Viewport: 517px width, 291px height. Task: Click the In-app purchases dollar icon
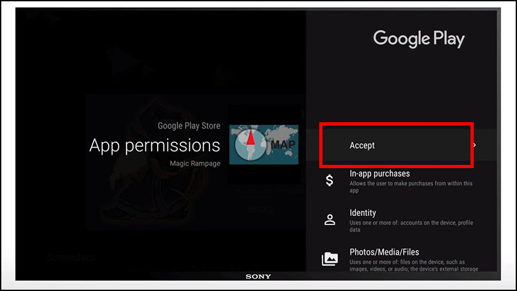330,180
